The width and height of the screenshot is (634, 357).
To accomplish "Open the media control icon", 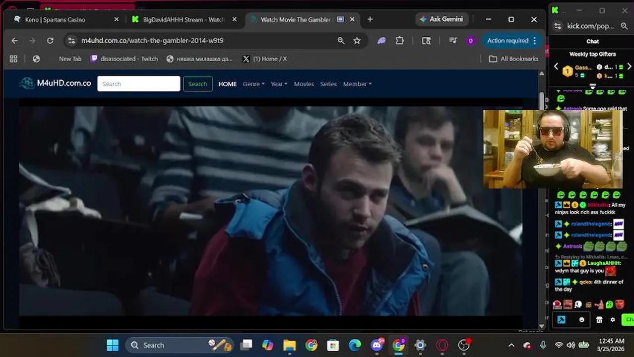I will [x=452, y=41].
